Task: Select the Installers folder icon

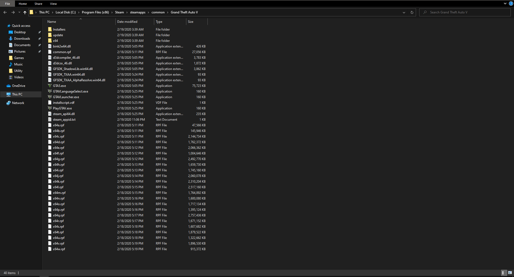Action: pos(50,29)
